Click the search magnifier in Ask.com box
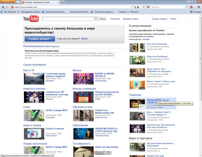Screen dimensions: 202x157 [186, 7]
